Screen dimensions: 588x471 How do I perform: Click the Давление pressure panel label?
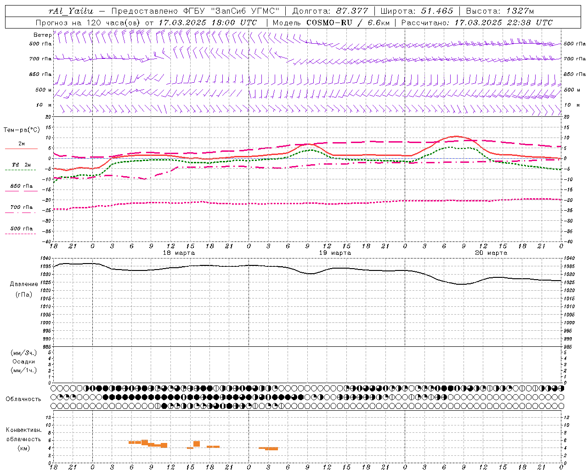(x=24, y=284)
